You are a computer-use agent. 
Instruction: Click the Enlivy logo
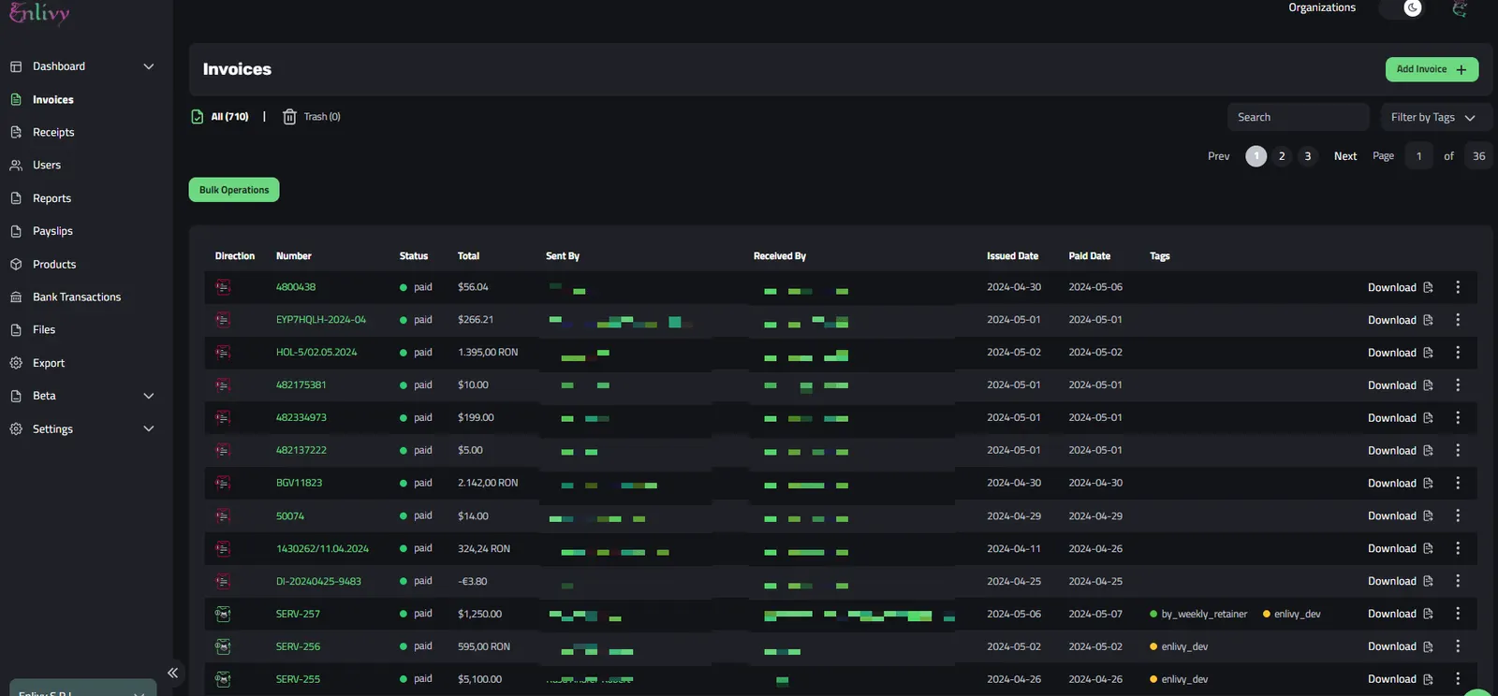pos(39,13)
